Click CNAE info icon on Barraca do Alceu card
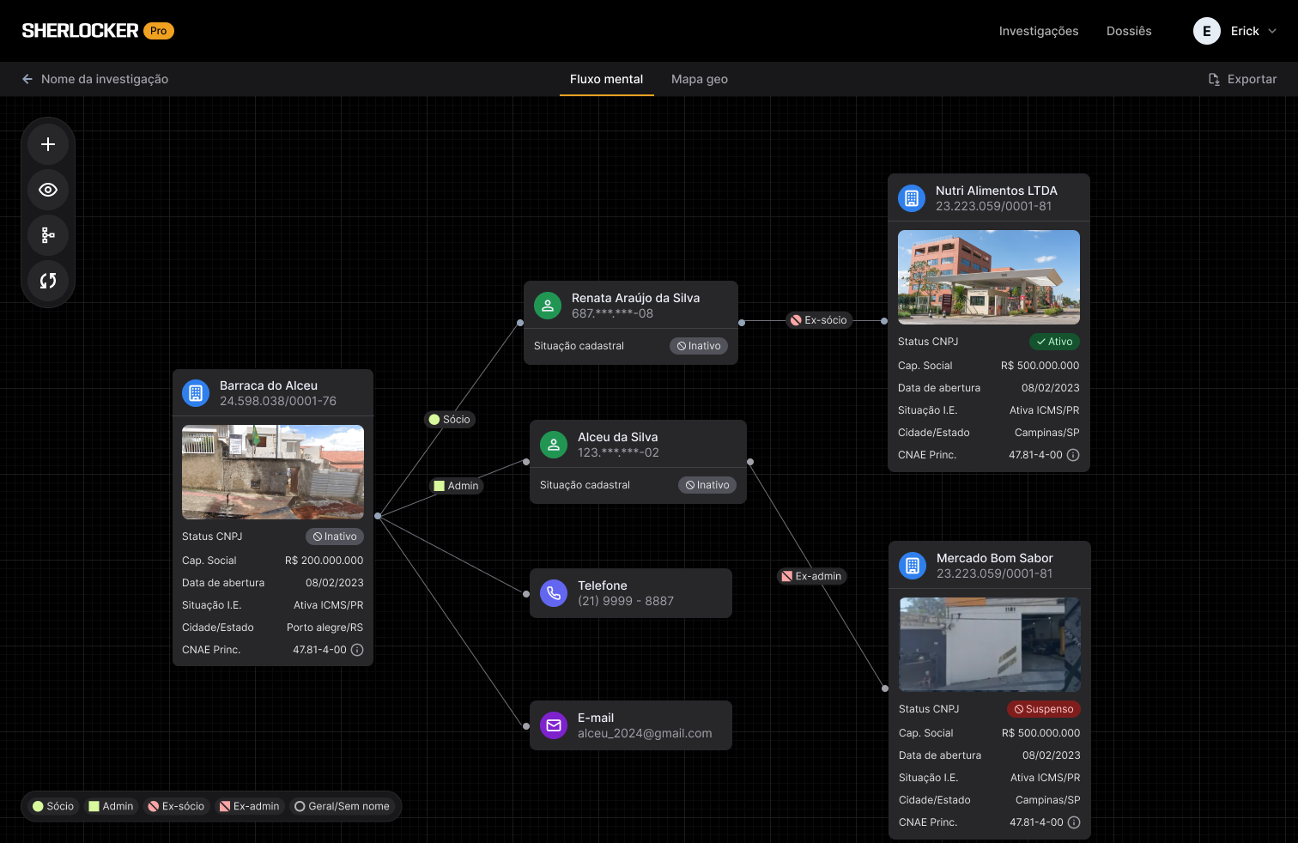1298x843 pixels. pyautogui.click(x=357, y=650)
